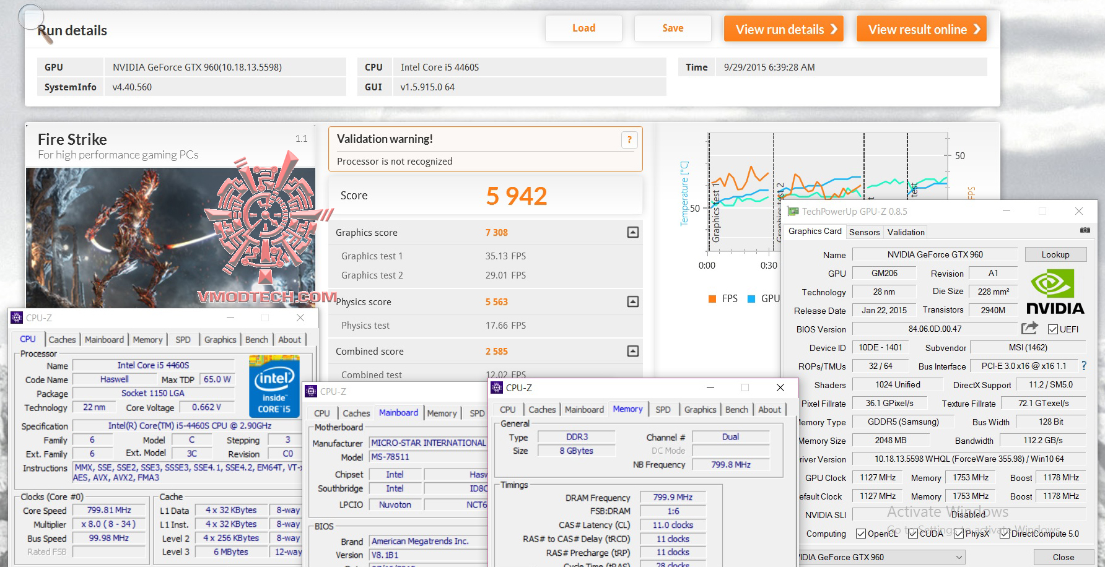Click the Lookup button in GPU-Z

[1055, 254]
